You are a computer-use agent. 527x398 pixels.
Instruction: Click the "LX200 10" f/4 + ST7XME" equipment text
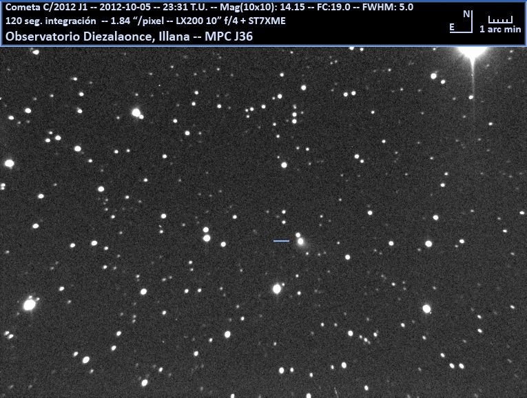231,21
